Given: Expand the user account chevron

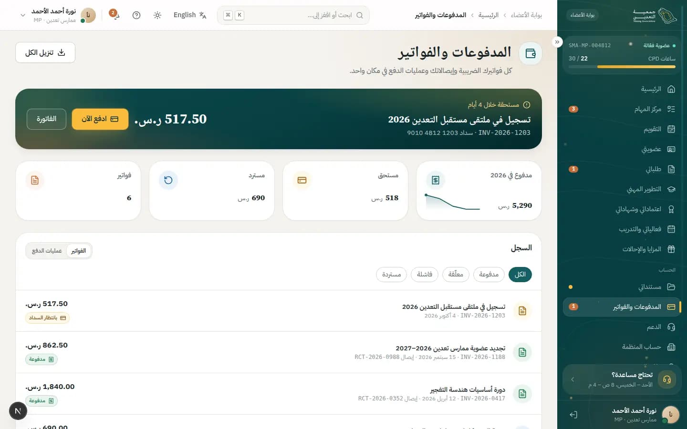Looking at the screenshot, I should 22,15.
